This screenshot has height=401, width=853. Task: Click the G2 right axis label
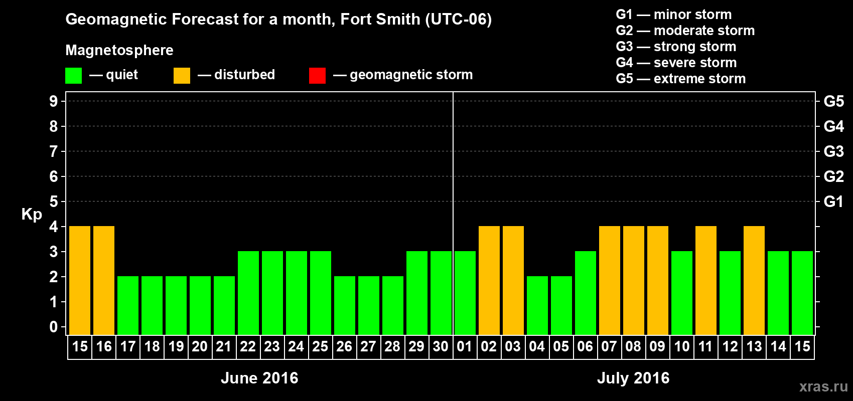click(834, 176)
